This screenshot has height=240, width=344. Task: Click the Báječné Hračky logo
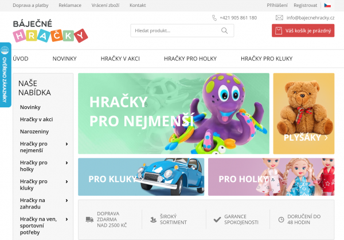point(50,31)
